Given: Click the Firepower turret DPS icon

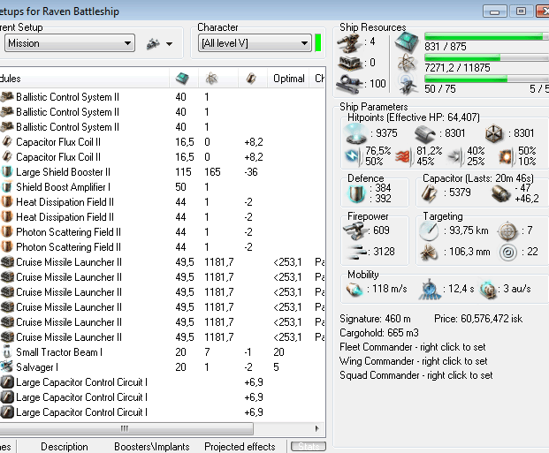Looking at the screenshot, I should pyautogui.click(x=355, y=231).
